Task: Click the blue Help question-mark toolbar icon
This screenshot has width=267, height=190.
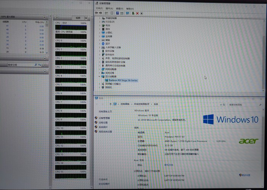Action: click(117, 13)
